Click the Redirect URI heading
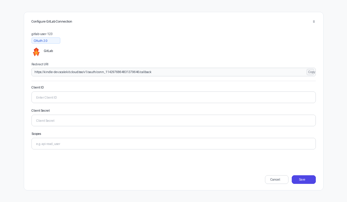 click(40, 64)
